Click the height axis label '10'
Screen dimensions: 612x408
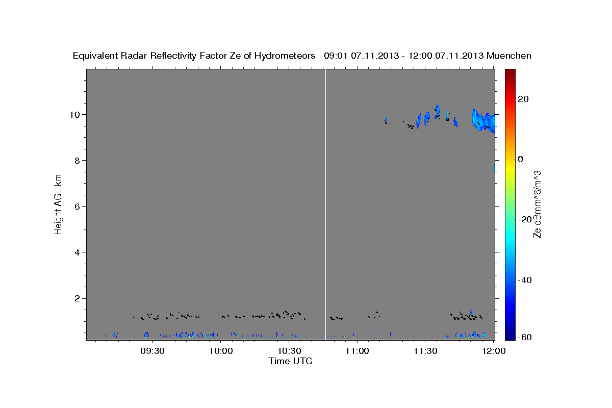pos(74,114)
